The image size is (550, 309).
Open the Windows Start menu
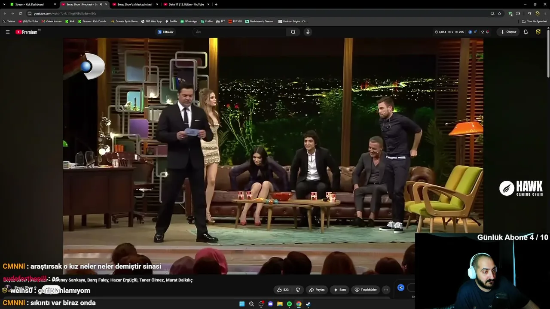click(x=242, y=304)
